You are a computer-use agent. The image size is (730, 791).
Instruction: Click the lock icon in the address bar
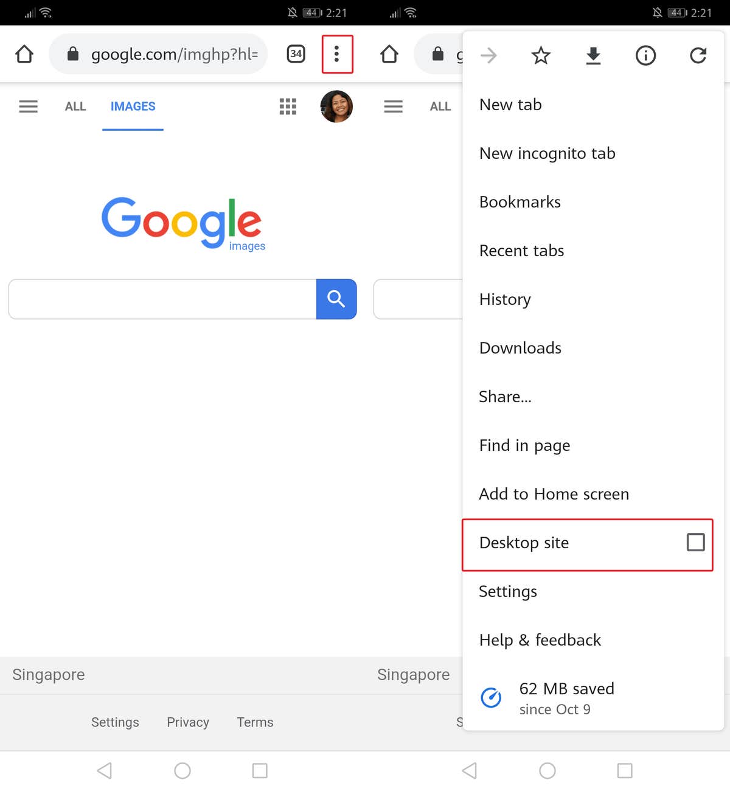pos(73,54)
